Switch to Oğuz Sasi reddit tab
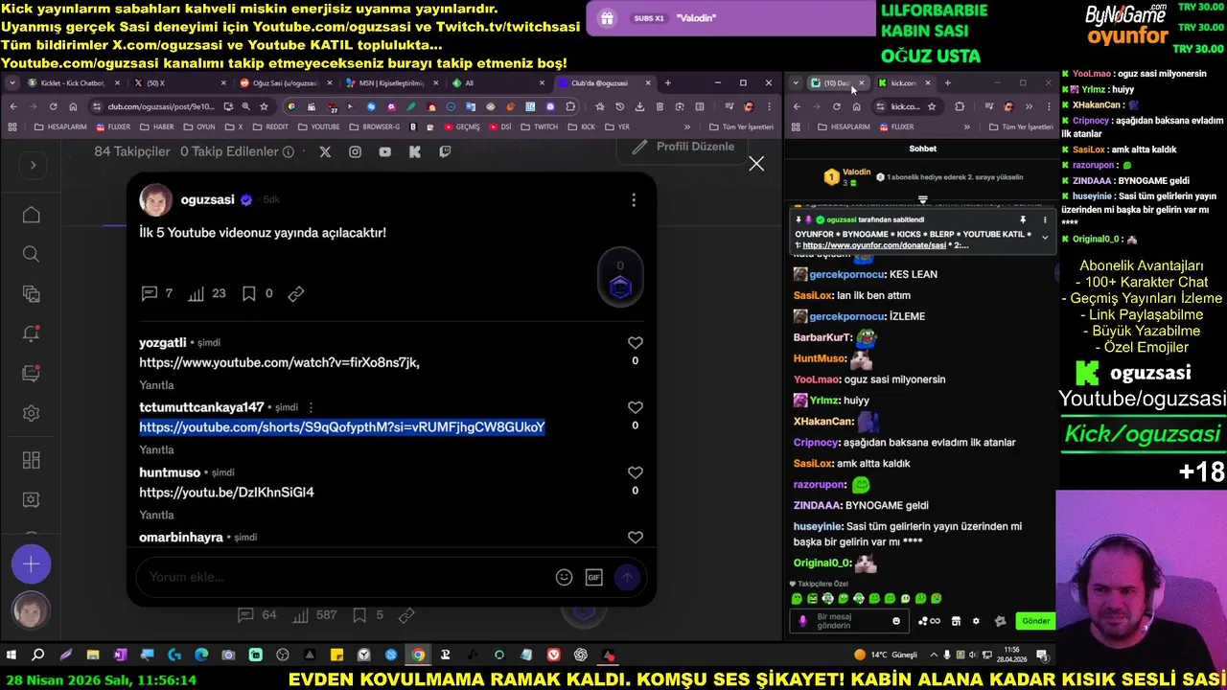Viewport: 1227px width, 690px height. (x=286, y=83)
